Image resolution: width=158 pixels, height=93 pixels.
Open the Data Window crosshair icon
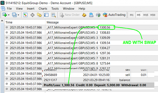coord(32,15)
